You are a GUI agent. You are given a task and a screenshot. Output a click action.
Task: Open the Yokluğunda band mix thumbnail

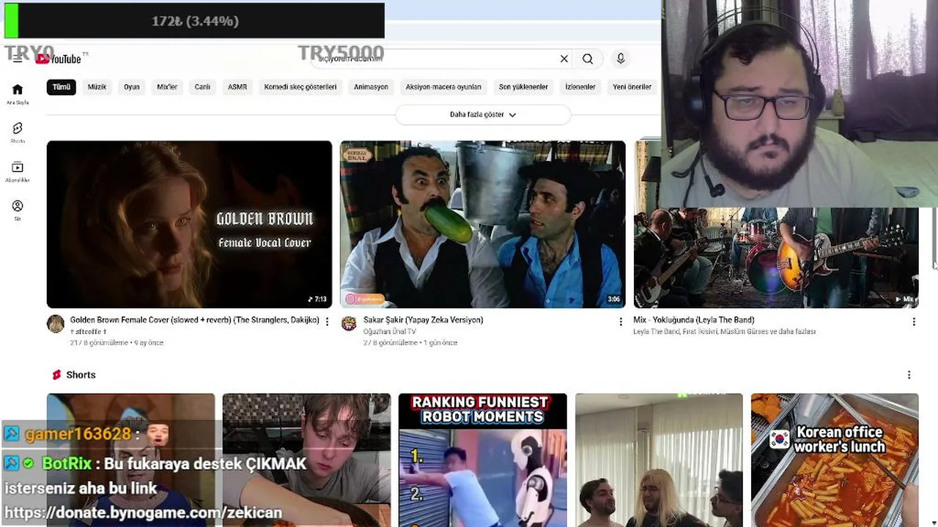coord(776,256)
